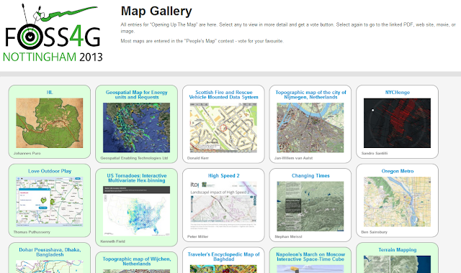Select the High Speed 2 thumbnail
Image resolution: width=461 pixels, height=273 pixels.
223,206
